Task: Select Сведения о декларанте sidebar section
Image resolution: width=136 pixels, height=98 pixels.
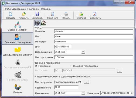Action: [x=18, y=38]
